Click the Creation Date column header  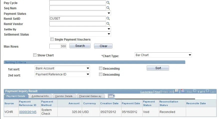pyautogui.click(x=109, y=103)
